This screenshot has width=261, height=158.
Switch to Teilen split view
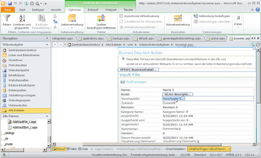[x=72, y=149]
